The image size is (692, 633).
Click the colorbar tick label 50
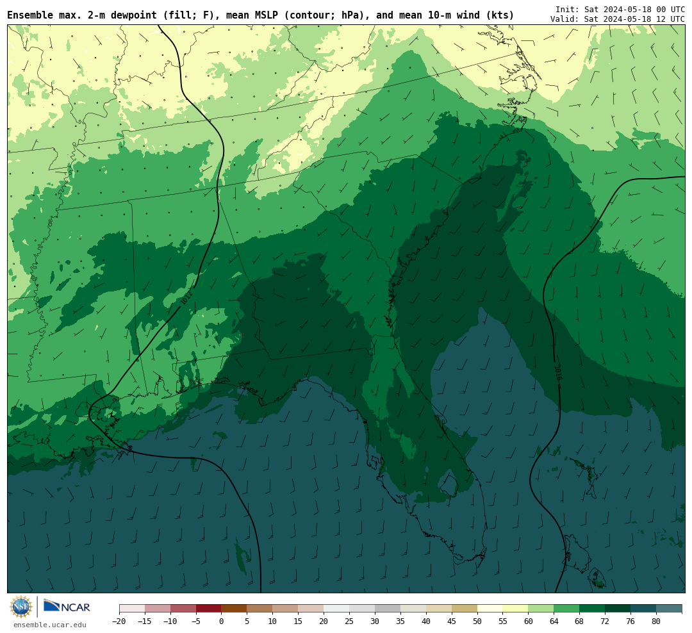pyautogui.click(x=477, y=621)
